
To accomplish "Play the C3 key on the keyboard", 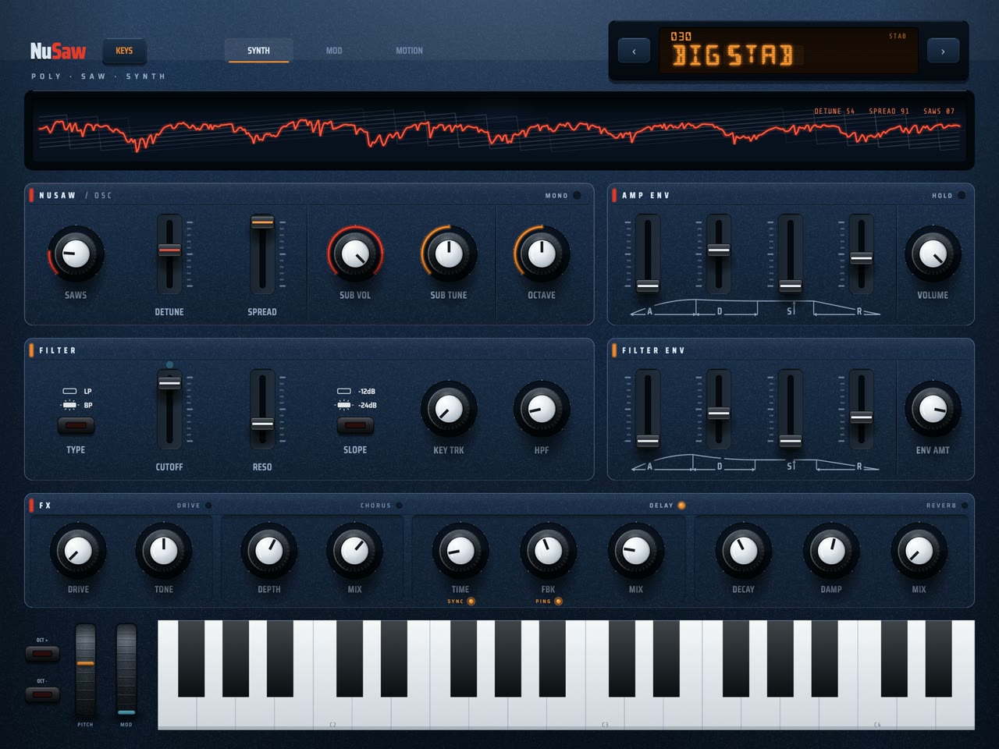I will 605,712.
